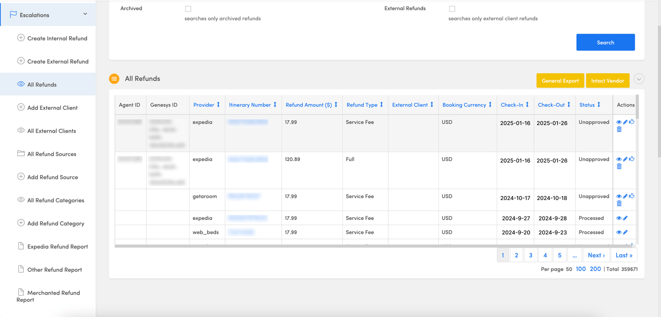This screenshot has height=317, width=661.
Task: Delete the 17.99 expedia Unapproved refund
Action: click(x=619, y=129)
